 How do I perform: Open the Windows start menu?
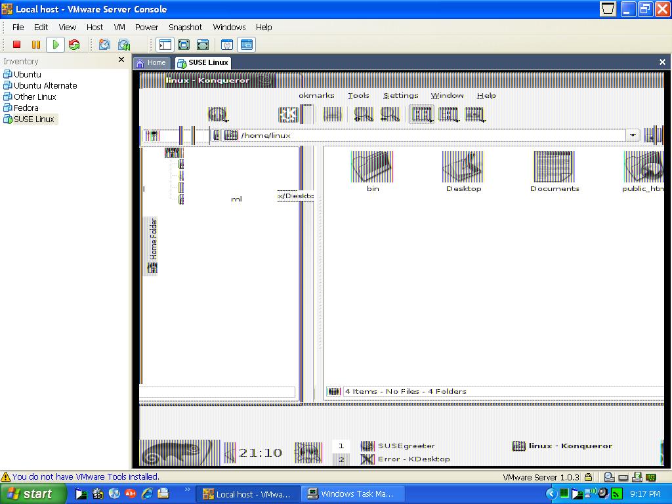click(x=33, y=493)
